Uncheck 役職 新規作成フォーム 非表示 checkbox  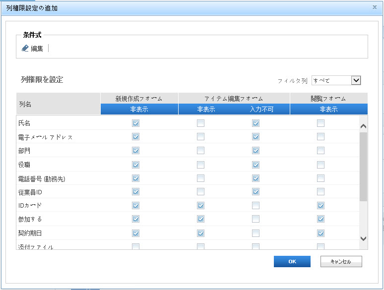(135, 165)
